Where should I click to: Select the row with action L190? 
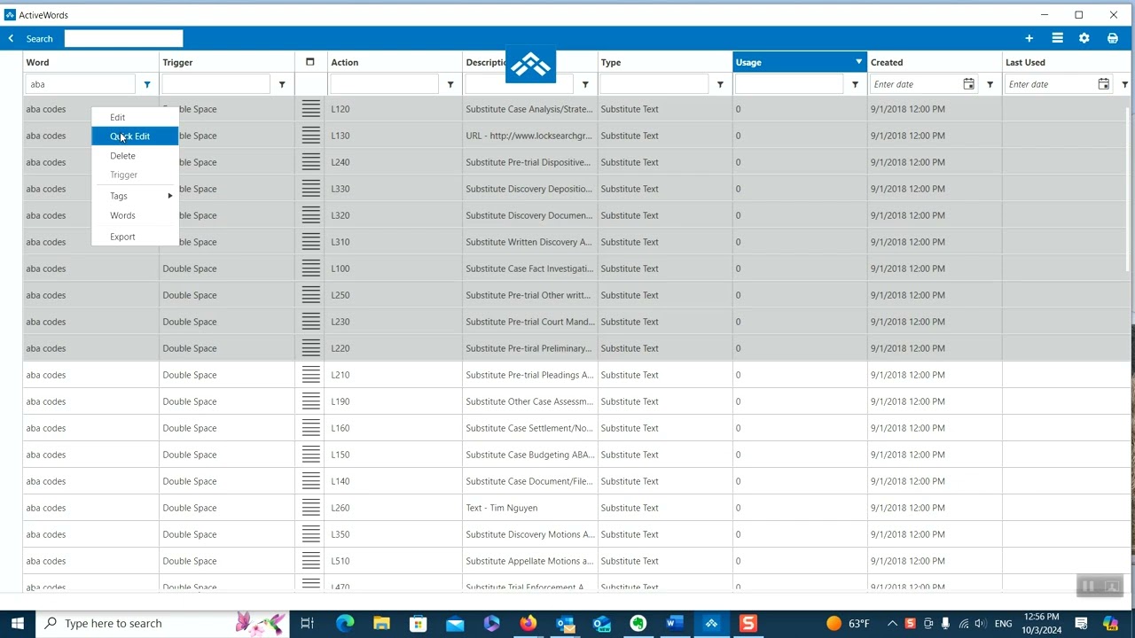point(576,401)
